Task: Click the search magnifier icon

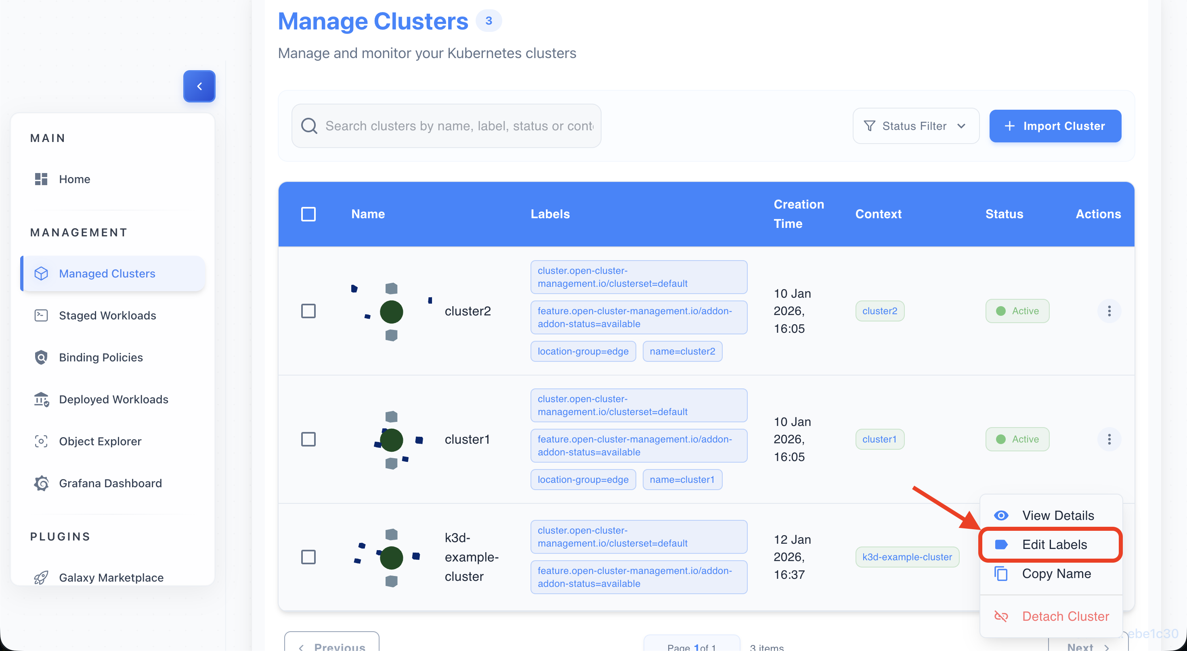Action: pyautogui.click(x=309, y=126)
